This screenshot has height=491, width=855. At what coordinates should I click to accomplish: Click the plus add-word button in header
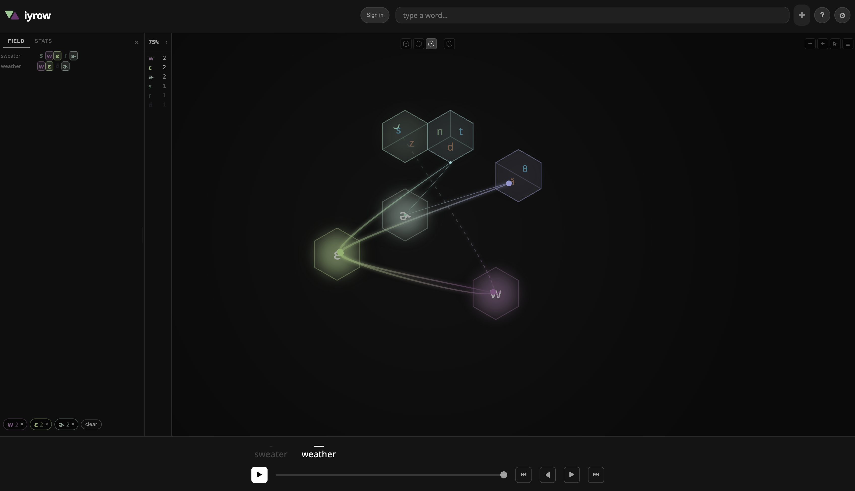pos(802,15)
